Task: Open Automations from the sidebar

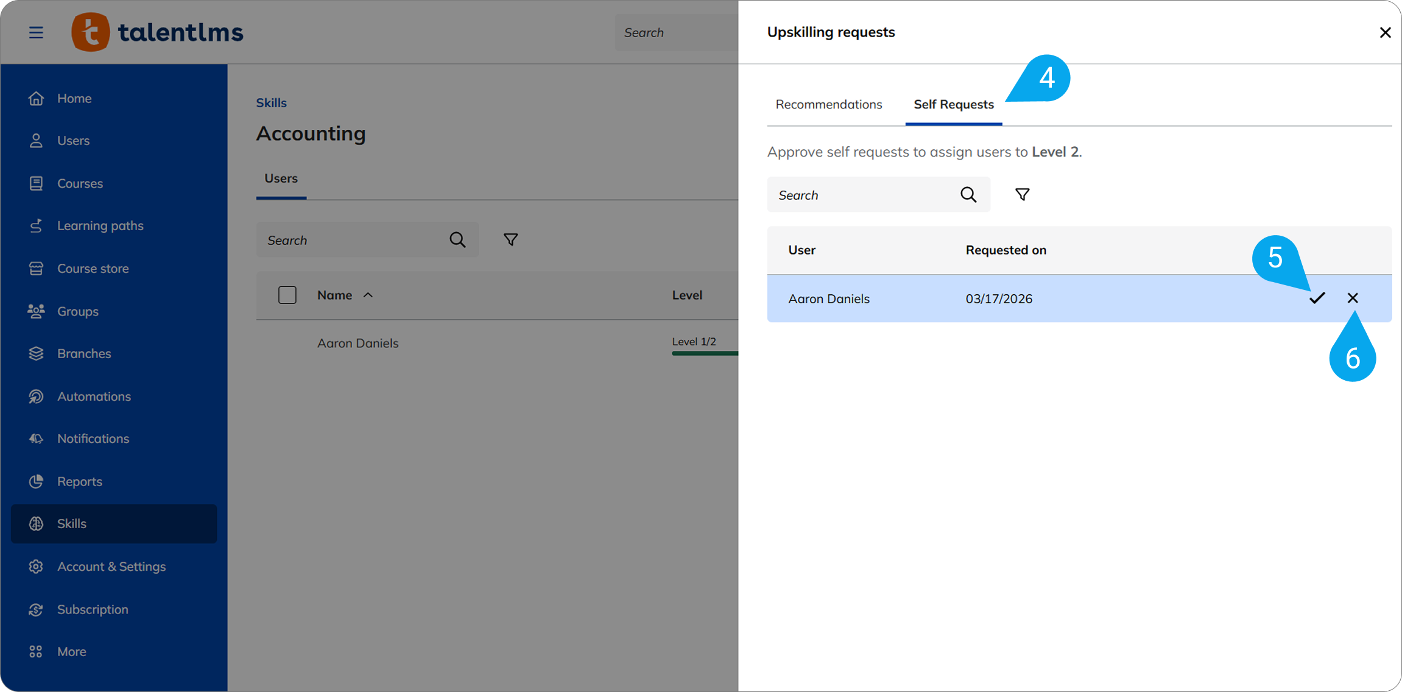Action: 94,396
